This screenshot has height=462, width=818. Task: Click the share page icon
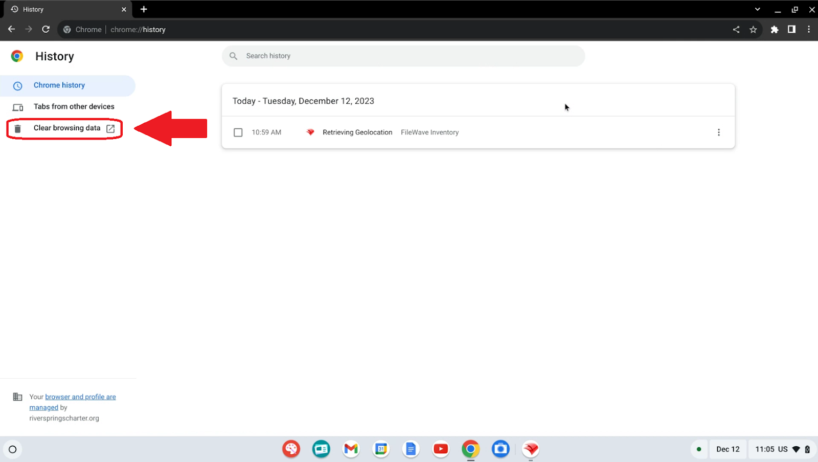pos(736,30)
